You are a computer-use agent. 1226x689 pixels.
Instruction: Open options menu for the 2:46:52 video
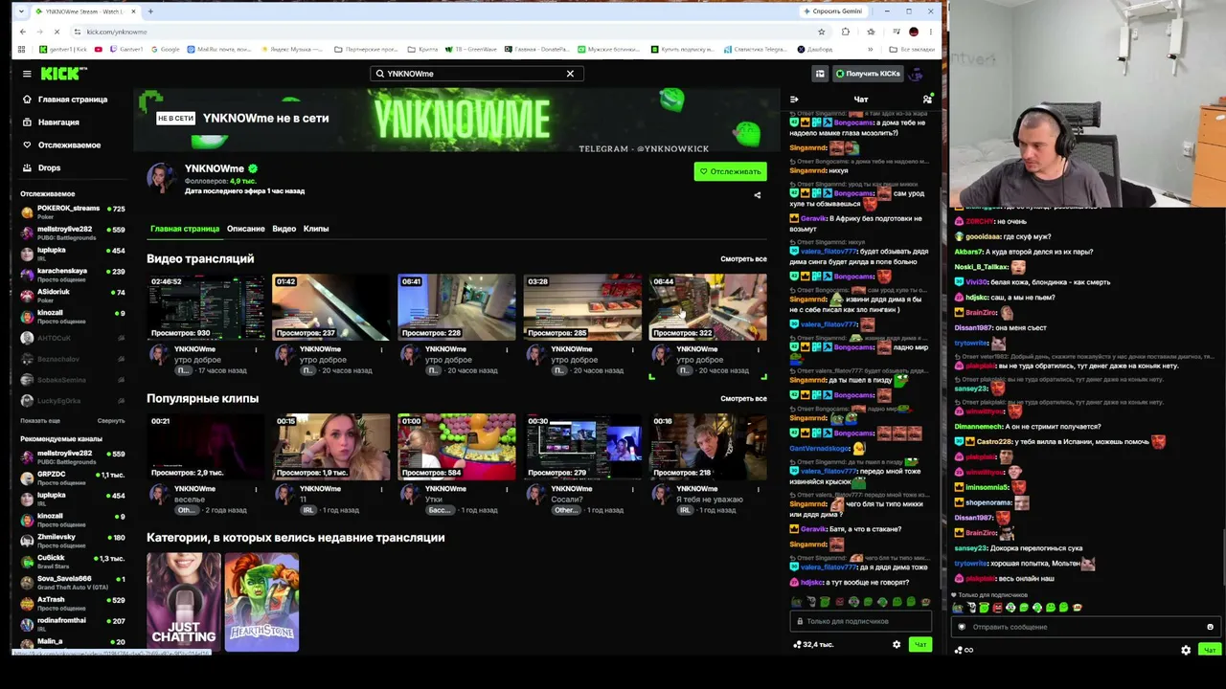pos(256,350)
